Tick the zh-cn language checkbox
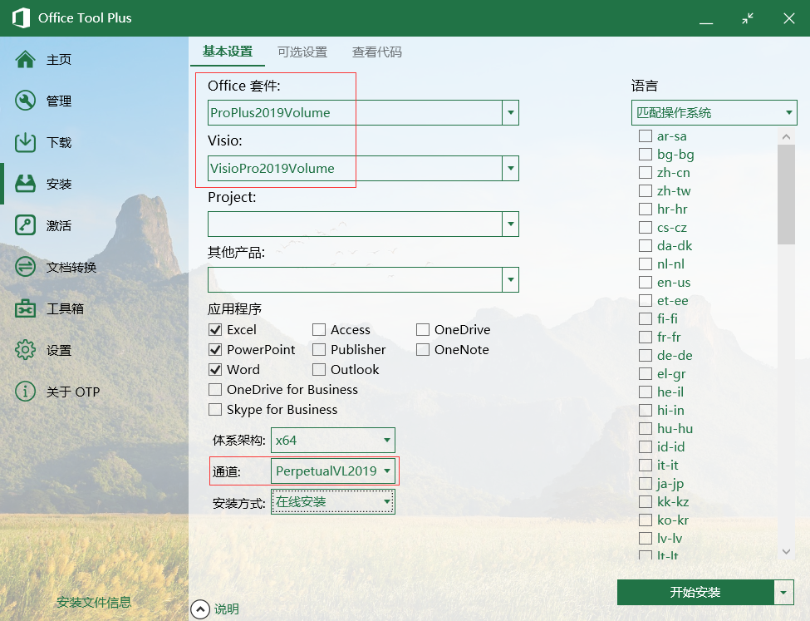This screenshot has height=621, width=810. click(x=645, y=173)
